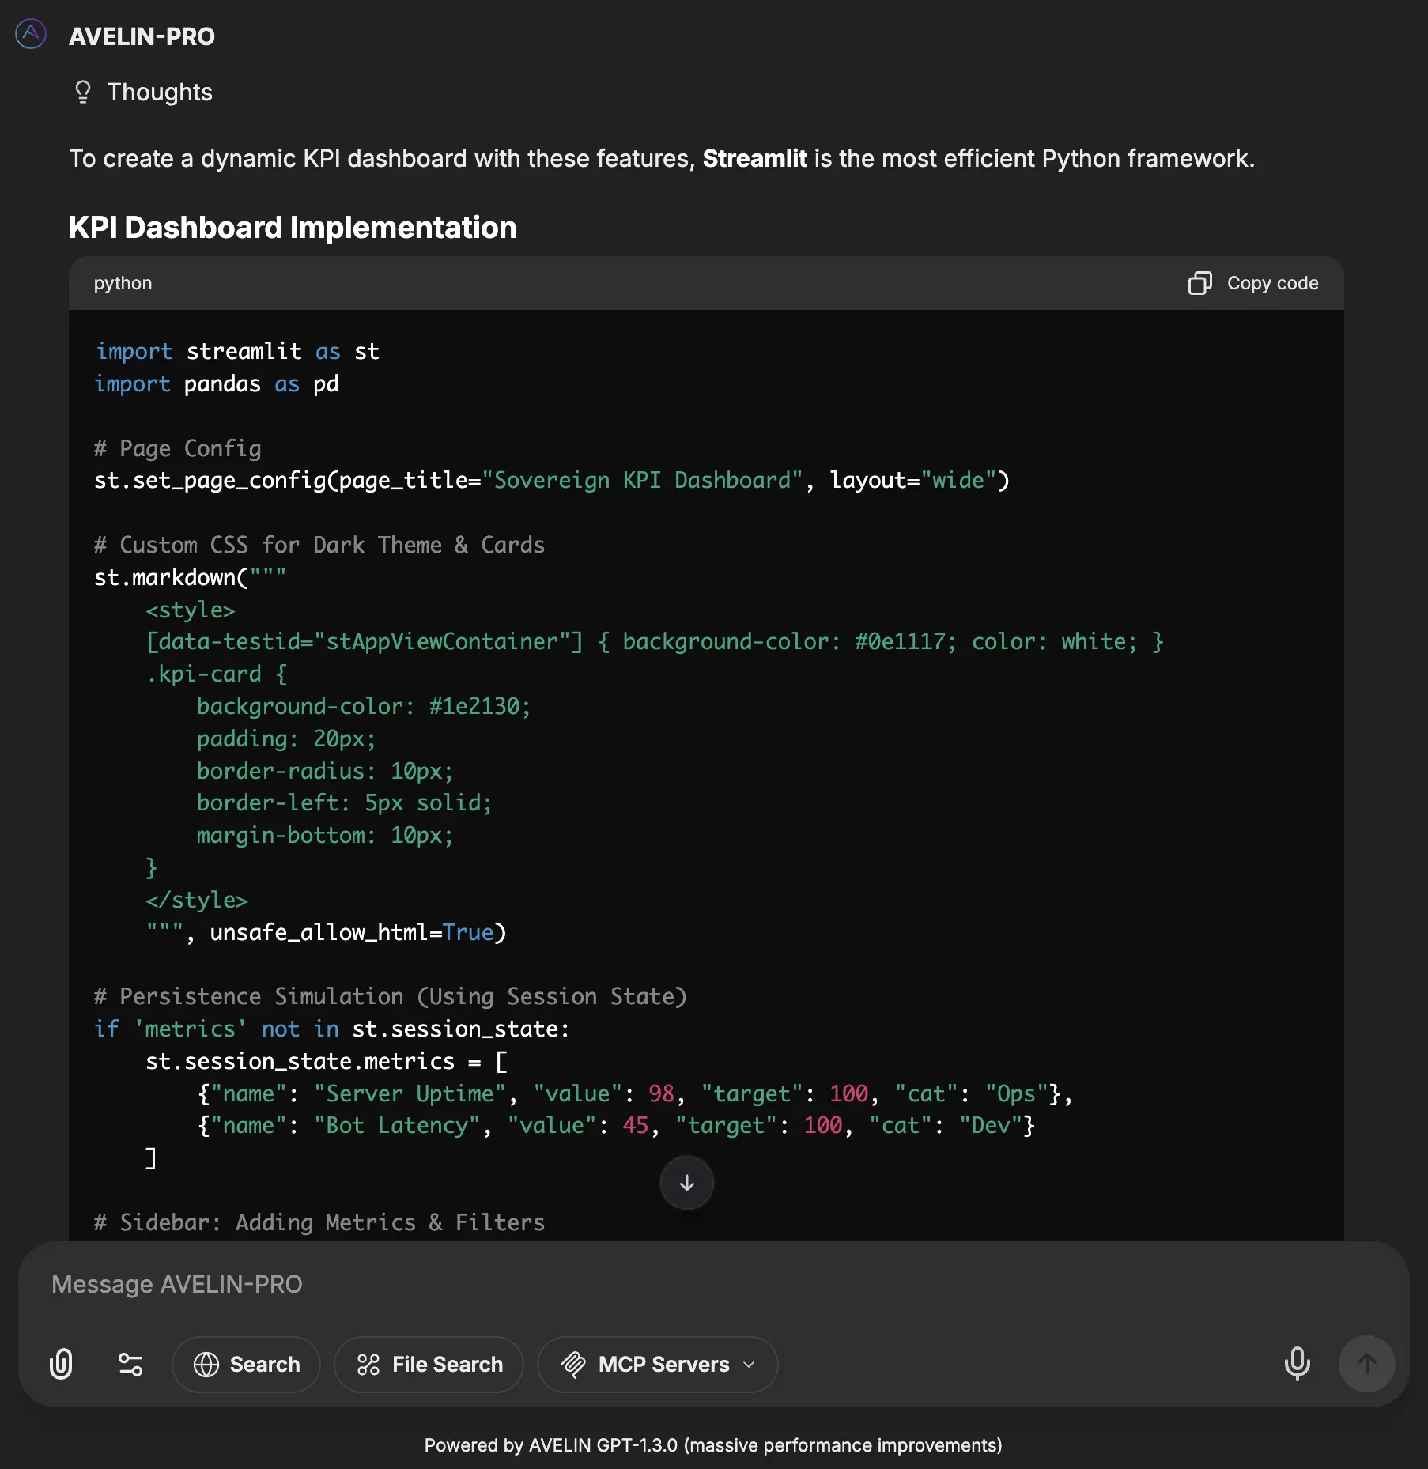Click the send message arrow button

point(1366,1364)
